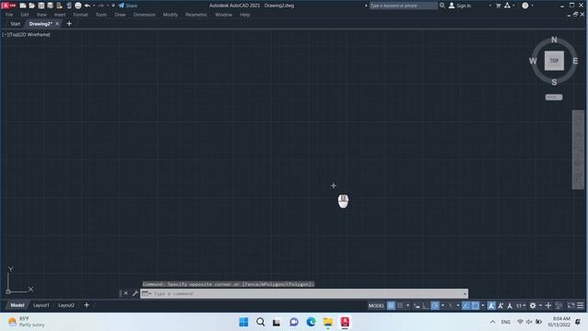The width and height of the screenshot is (588, 331).
Task: Click the Open file folder icon
Action: 32,6
